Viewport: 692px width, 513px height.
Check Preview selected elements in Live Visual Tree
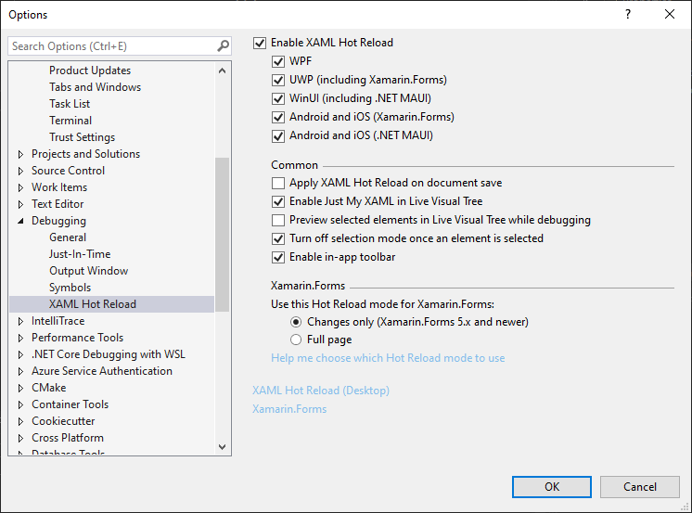278,221
